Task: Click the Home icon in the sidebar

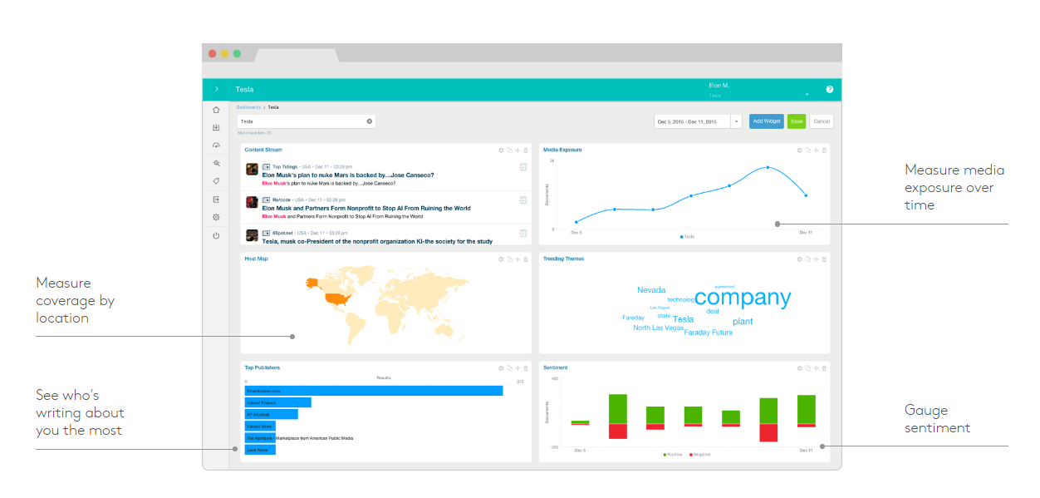Action: (x=216, y=110)
